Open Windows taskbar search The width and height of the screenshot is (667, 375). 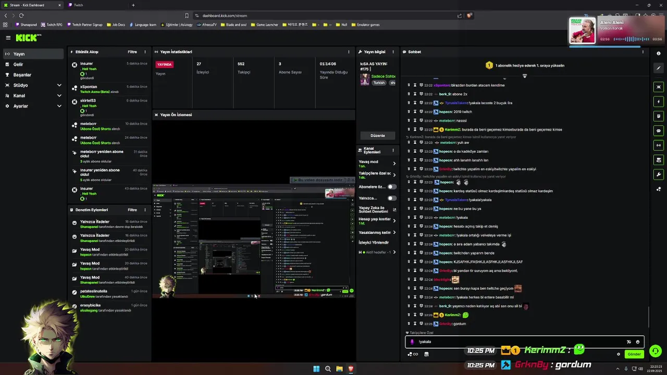point(328,369)
